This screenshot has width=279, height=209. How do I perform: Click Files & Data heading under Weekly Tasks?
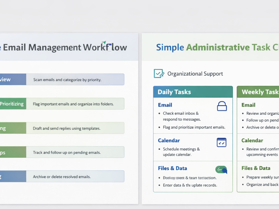pyautogui.click(x=256, y=168)
